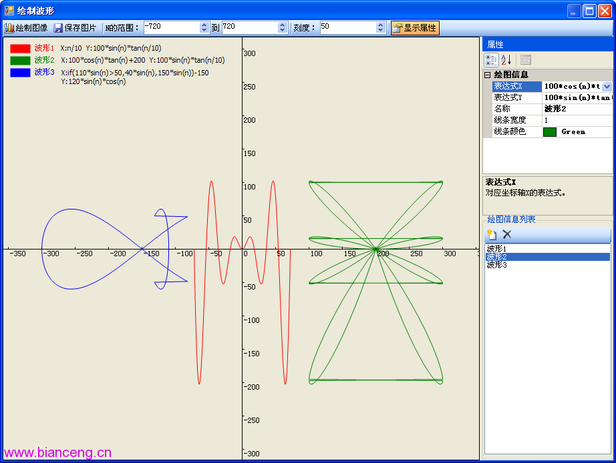616x463 pixels.
Task: Click the 保存图片 save picture button
Action: tap(75, 28)
